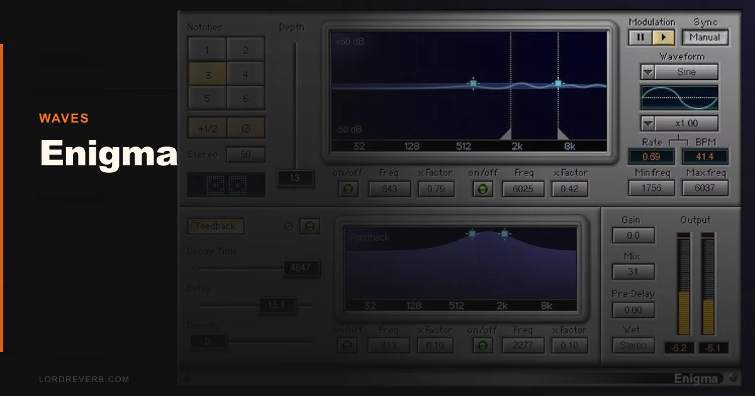The image size is (755, 396).
Task: Click the BPM field showing 41.4
Action: pyautogui.click(x=705, y=157)
